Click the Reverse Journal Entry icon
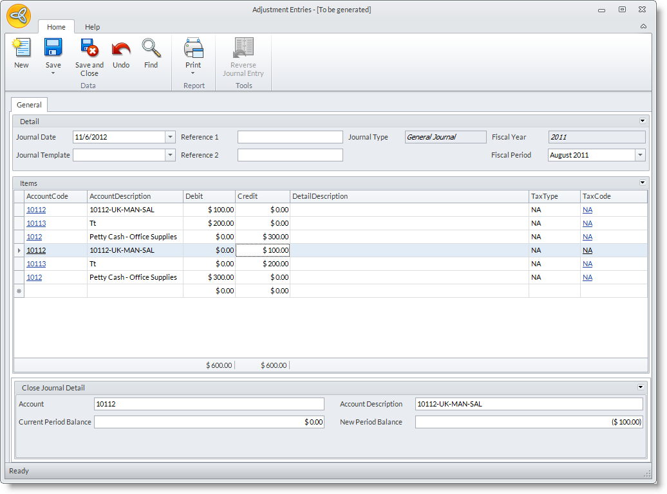The width and height of the screenshot is (667, 494). pyautogui.click(x=243, y=48)
